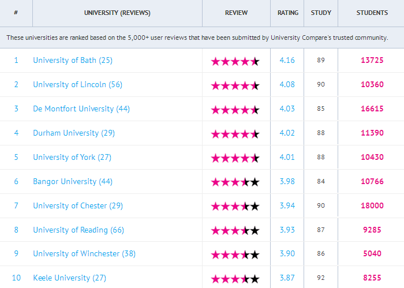Click the 3.93 rating value
This screenshot has width=404, height=288.
pos(287,230)
